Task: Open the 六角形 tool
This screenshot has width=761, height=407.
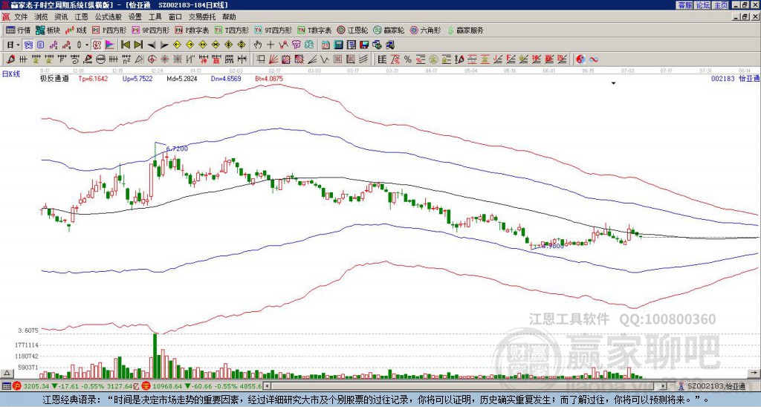Action: coord(425,30)
